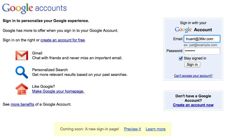
Task: Click the Personalized Search heading text
Action: (x=50, y=70)
